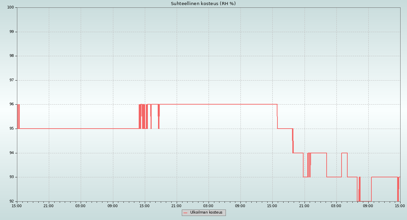Select the Ulkoilman kosteus legend label
This screenshot has height=220, width=407.
(x=206, y=213)
